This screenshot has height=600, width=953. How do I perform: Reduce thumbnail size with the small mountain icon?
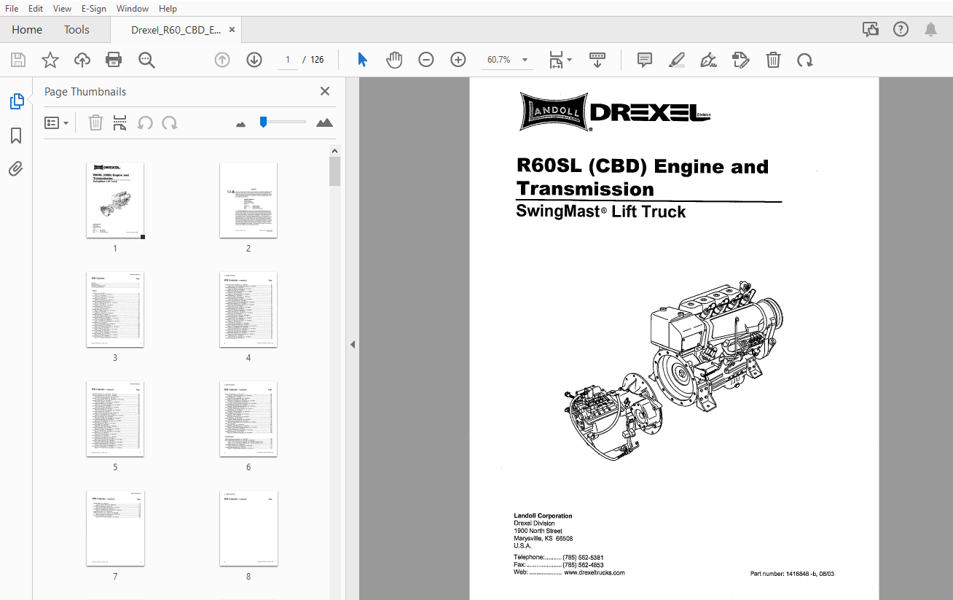coord(241,124)
